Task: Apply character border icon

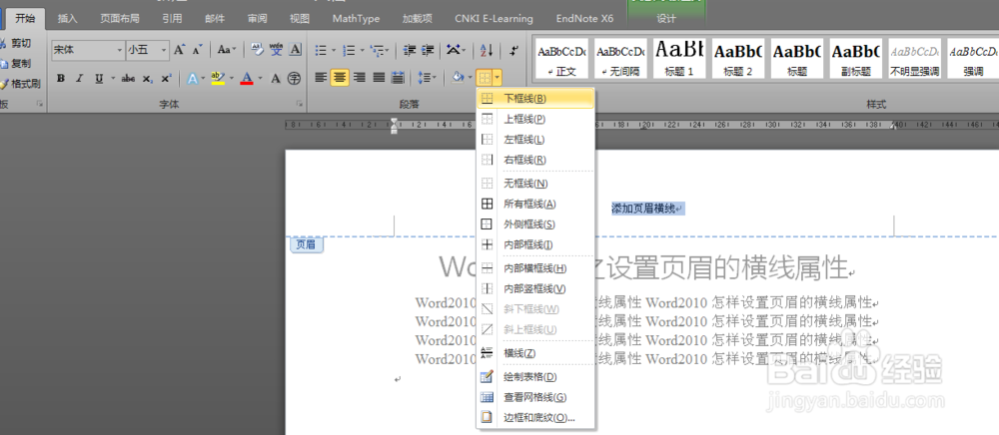Action: point(295,50)
